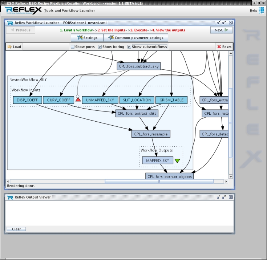
Task: Select the CPL_fors_resample node
Action: tap(151, 134)
